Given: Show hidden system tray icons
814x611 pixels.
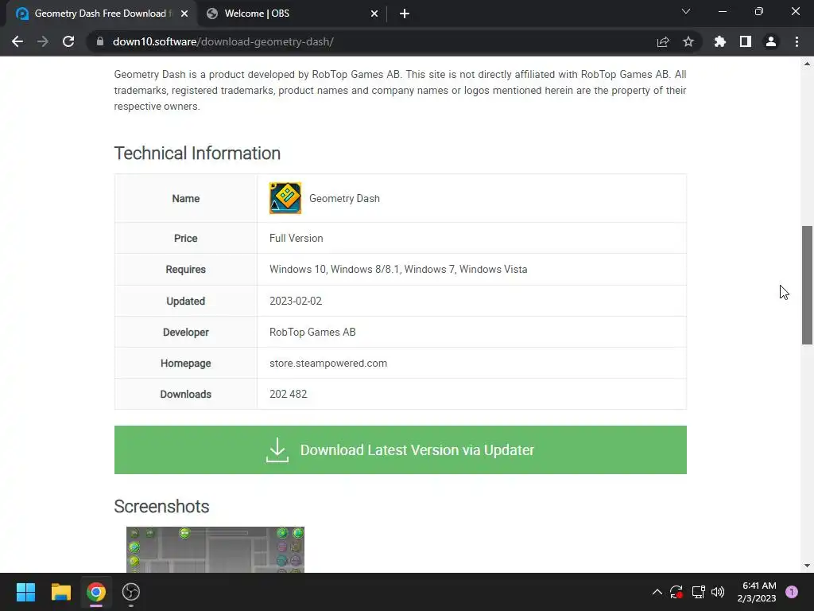Looking at the screenshot, I should point(657,592).
